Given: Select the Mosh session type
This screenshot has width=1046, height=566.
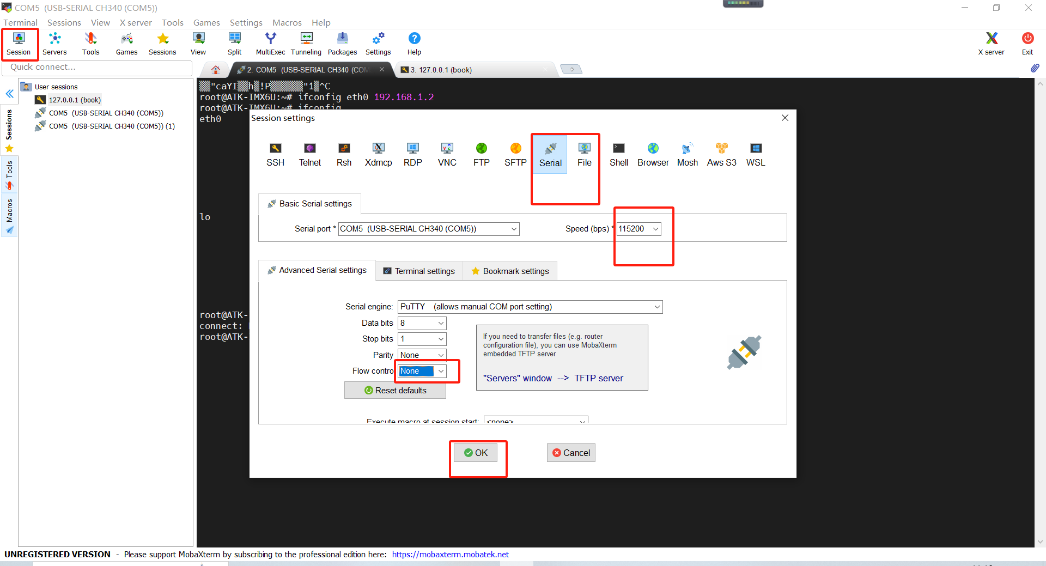Looking at the screenshot, I should click(688, 155).
